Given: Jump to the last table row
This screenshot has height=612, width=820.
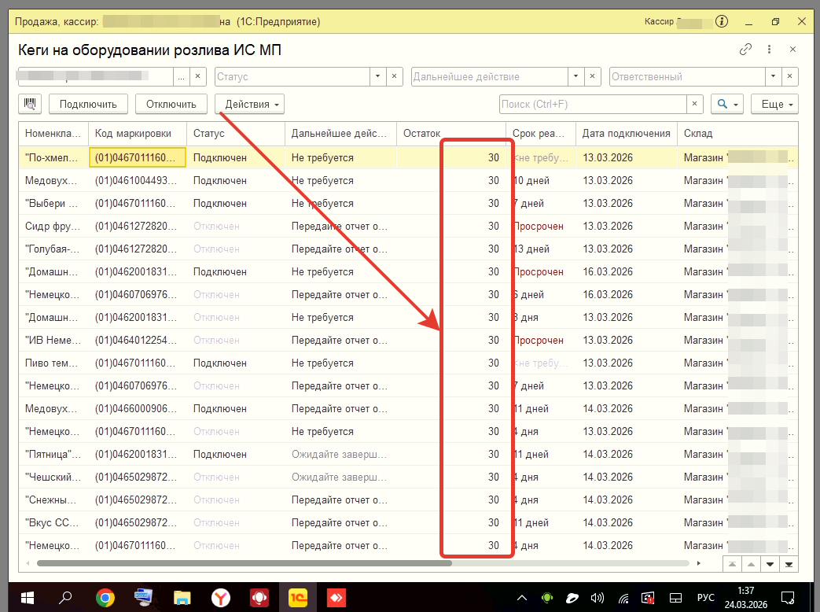Looking at the screenshot, I should (789, 564).
